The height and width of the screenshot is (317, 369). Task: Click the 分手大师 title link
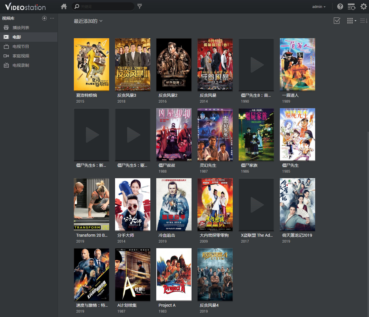tap(126, 235)
